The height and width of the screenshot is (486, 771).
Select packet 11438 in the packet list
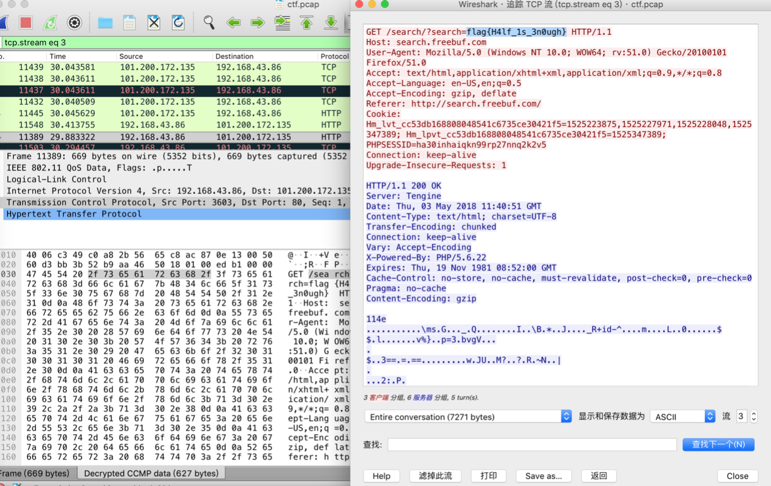coord(175,79)
